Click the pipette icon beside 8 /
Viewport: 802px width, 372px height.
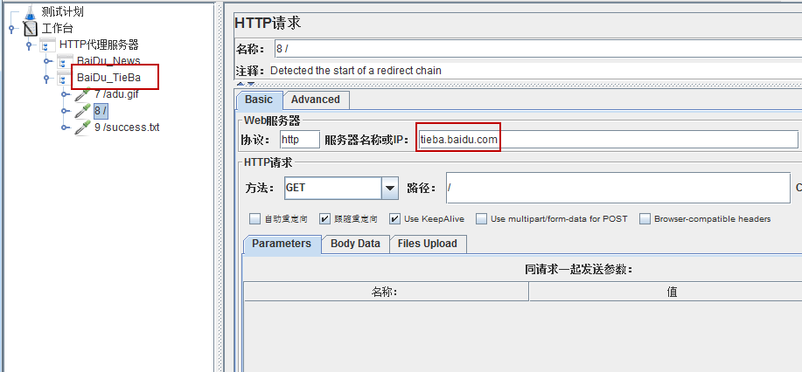click(82, 111)
